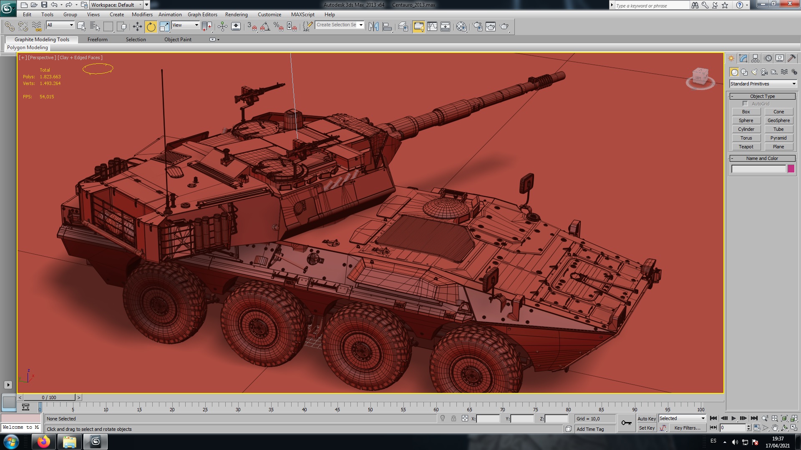
Task: Click the magenta object color swatch
Action: [x=791, y=169]
